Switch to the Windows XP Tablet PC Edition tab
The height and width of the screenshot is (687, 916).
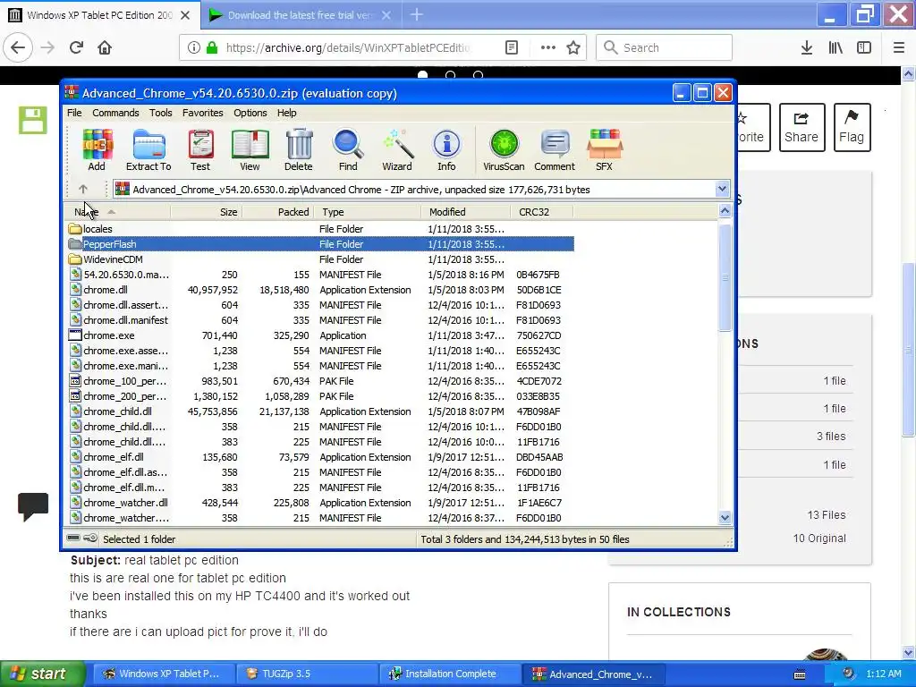click(x=99, y=15)
